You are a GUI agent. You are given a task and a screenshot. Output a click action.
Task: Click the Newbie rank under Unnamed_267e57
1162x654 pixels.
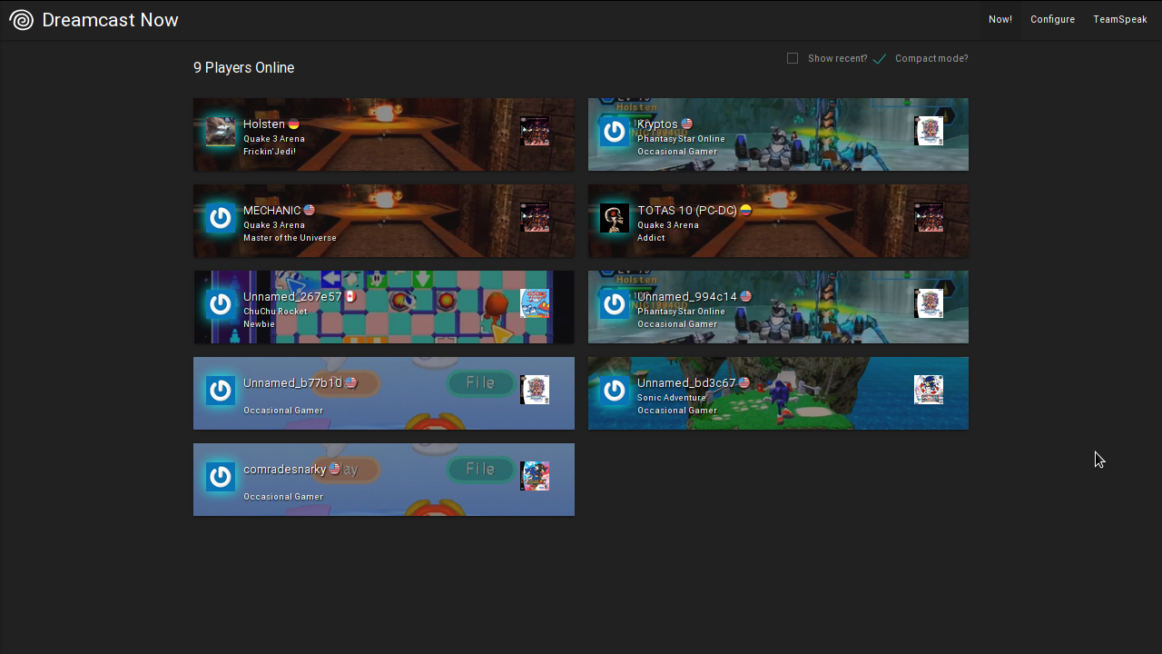point(259,324)
